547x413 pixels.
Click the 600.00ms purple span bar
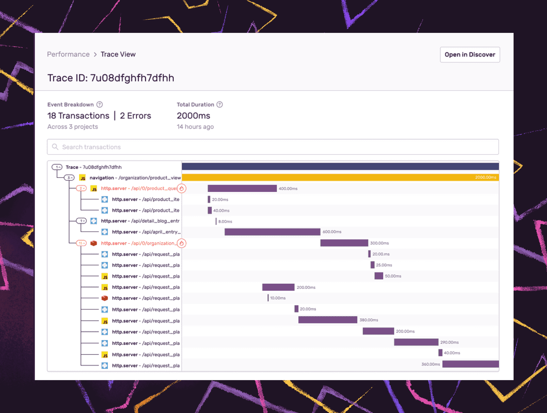[272, 232]
